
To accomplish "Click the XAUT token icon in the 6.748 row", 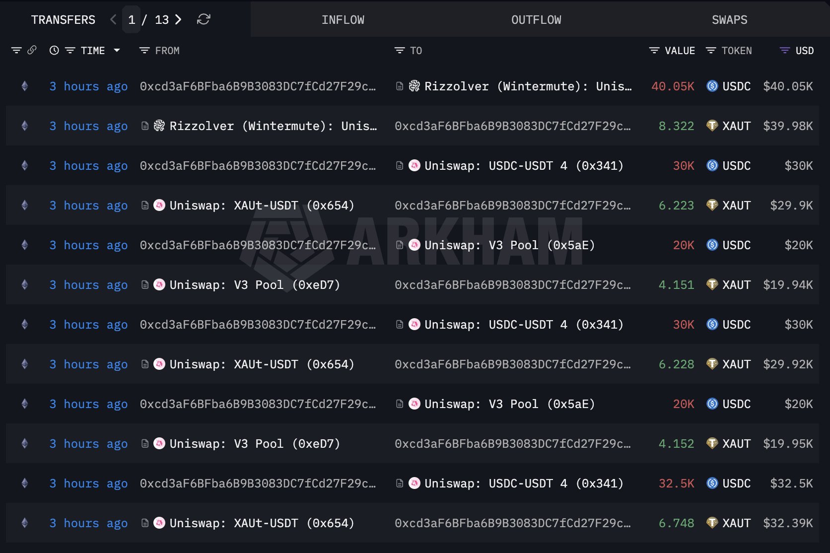I will pos(712,523).
